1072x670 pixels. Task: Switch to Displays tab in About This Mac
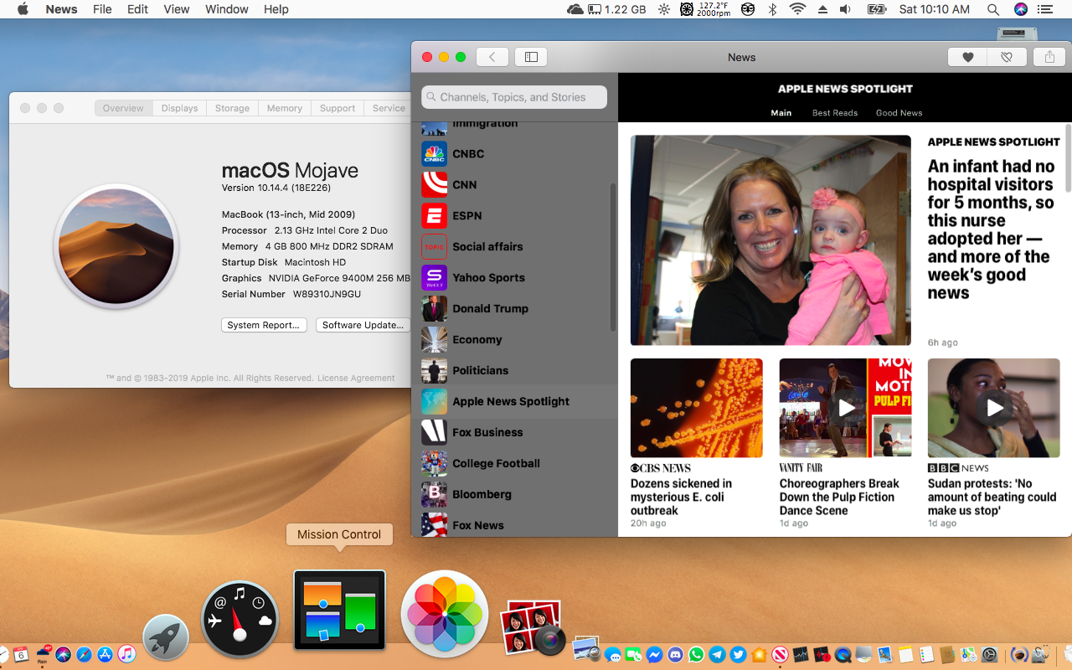click(x=179, y=108)
